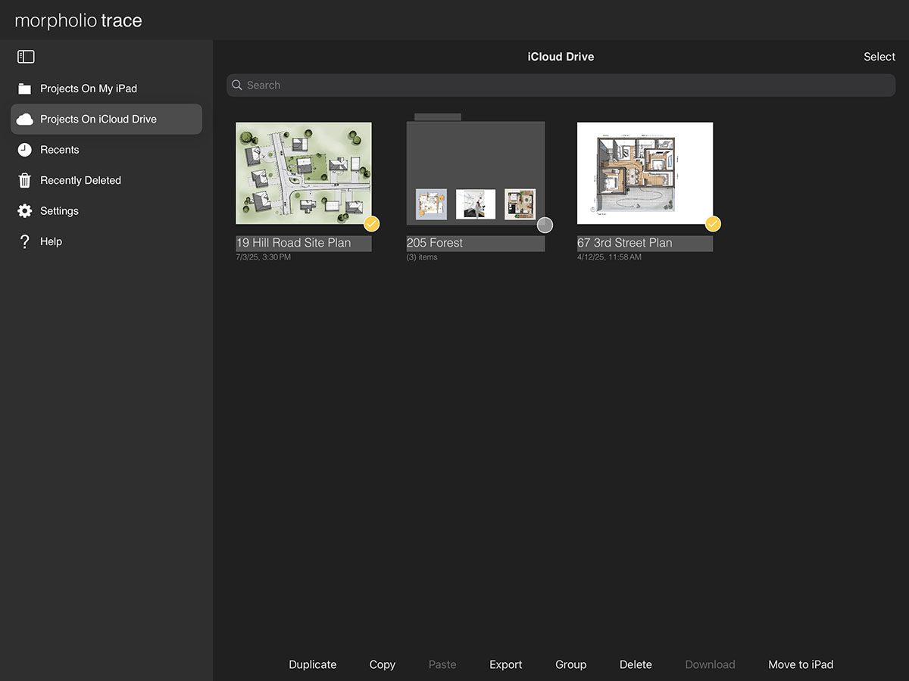Screen dimensions: 909x681
Task: Open the 205 Forest folder
Action: (475, 174)
